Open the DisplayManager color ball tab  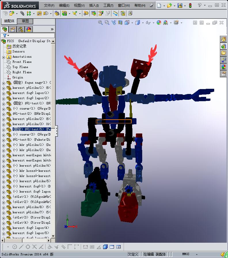(x=29, y=29)
